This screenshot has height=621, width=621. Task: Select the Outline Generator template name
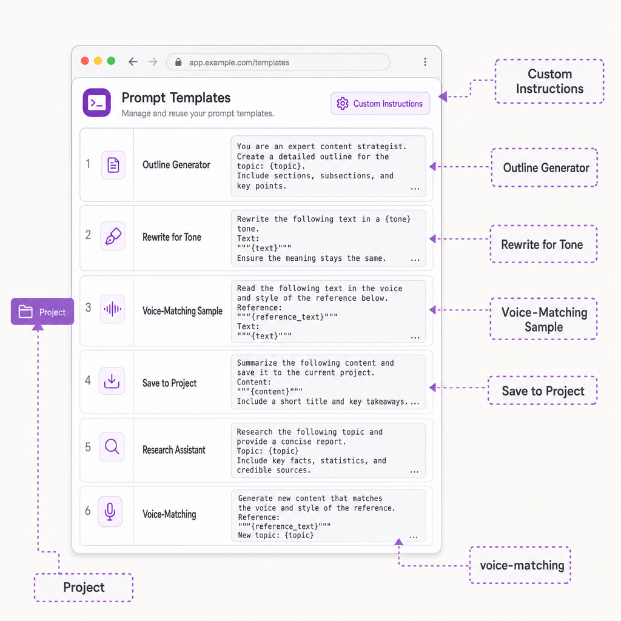[176, 165]
